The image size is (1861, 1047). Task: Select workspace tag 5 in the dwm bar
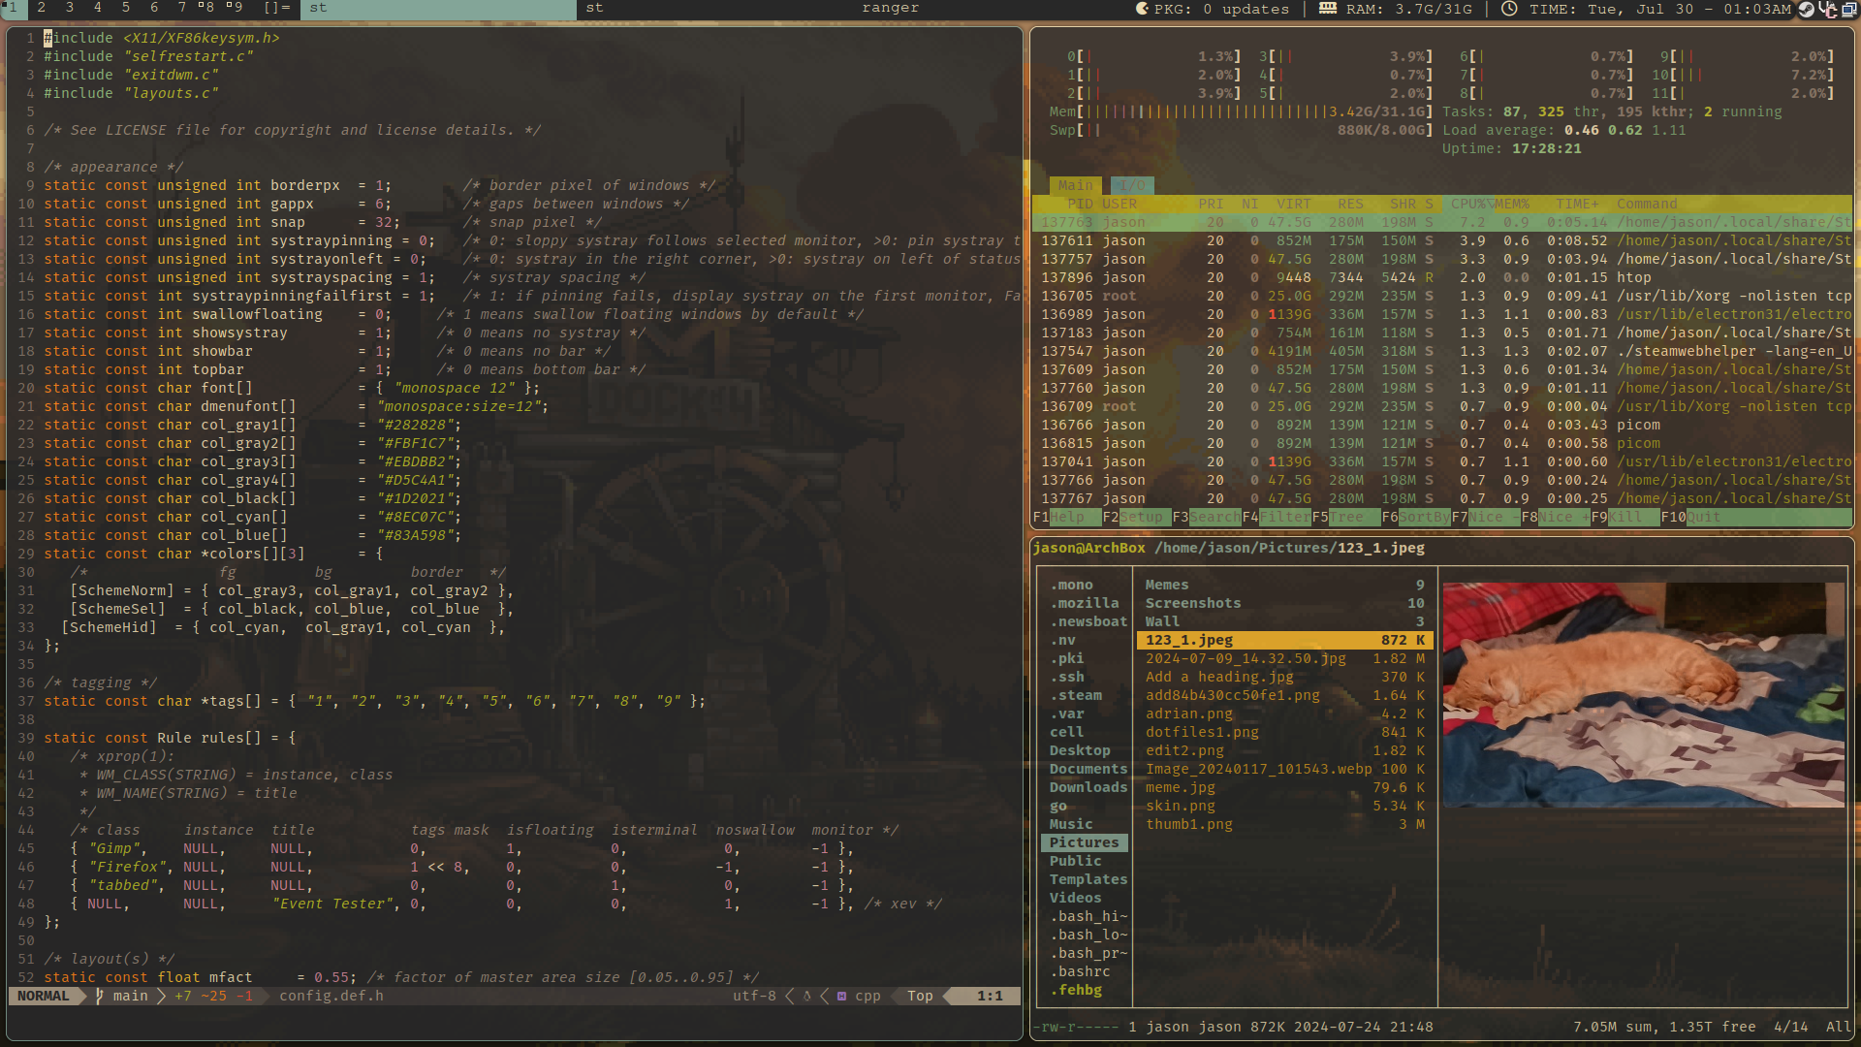tap(124, 8)
